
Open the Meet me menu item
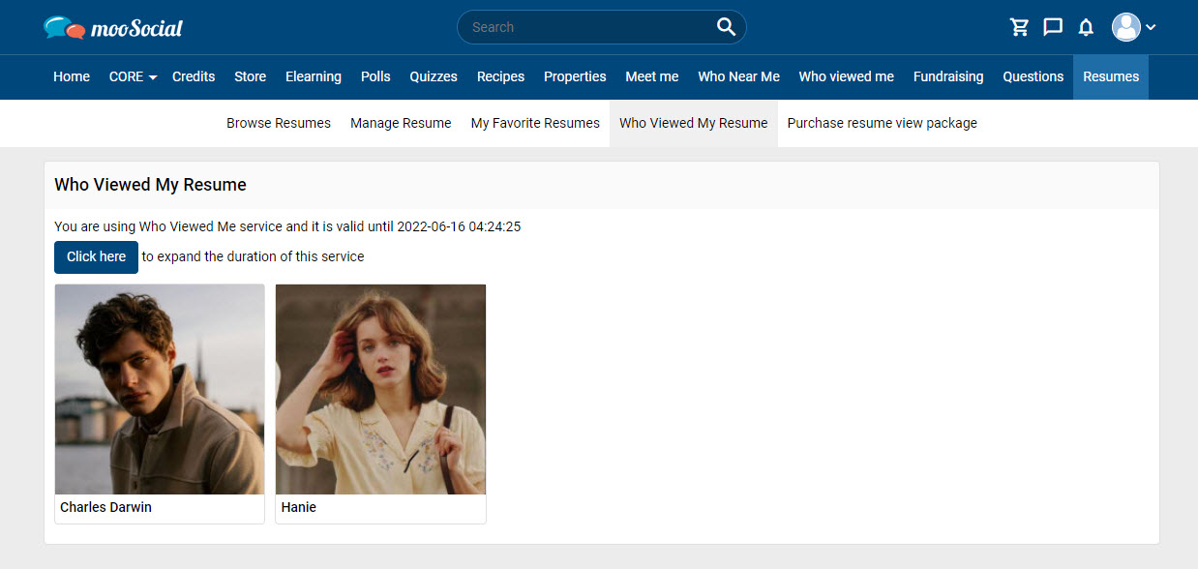click(x=652, y=76)
